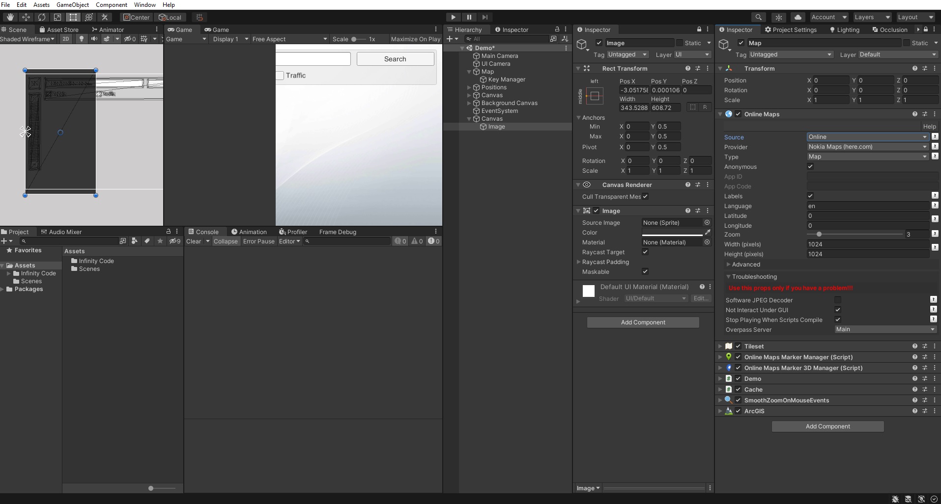Open the Free Aspect dropdown
This screenshot has width=941, height=504.
[289, 39]
